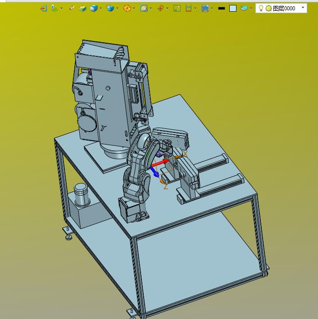This screenshot has width=318, height=319.
Task: Click the monitor display settings icon
Action: coord(205,9)
